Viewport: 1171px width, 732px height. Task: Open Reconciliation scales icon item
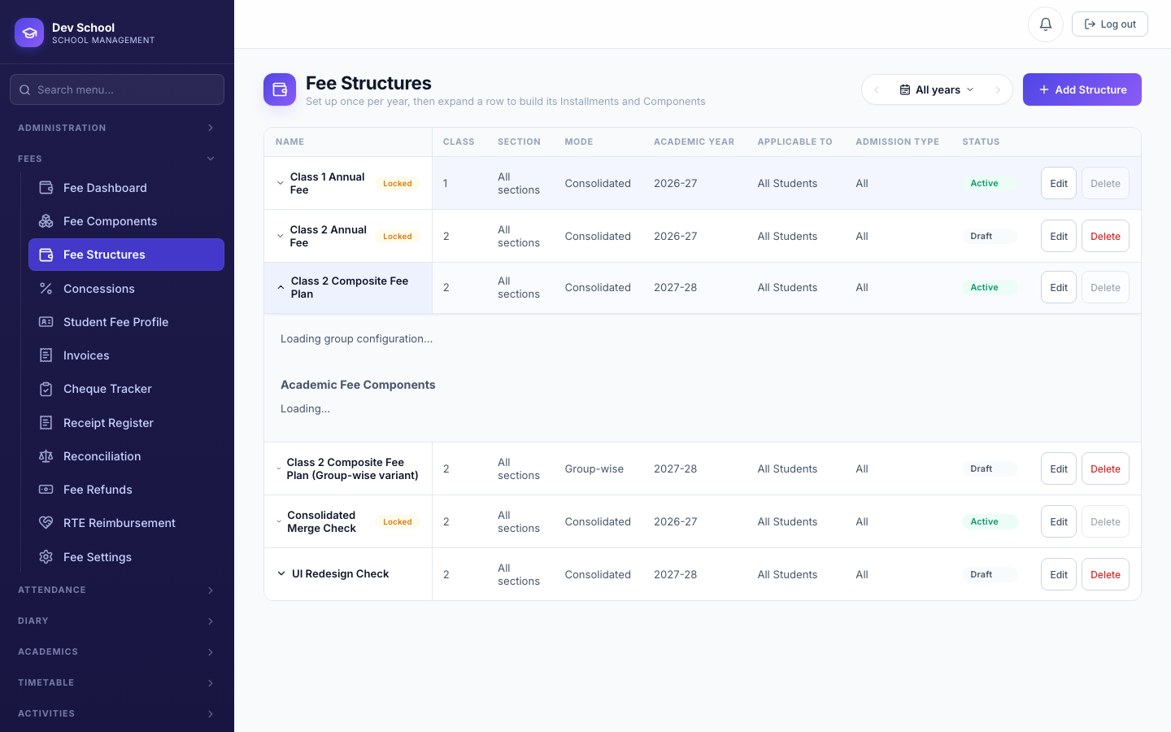[126, 456]
